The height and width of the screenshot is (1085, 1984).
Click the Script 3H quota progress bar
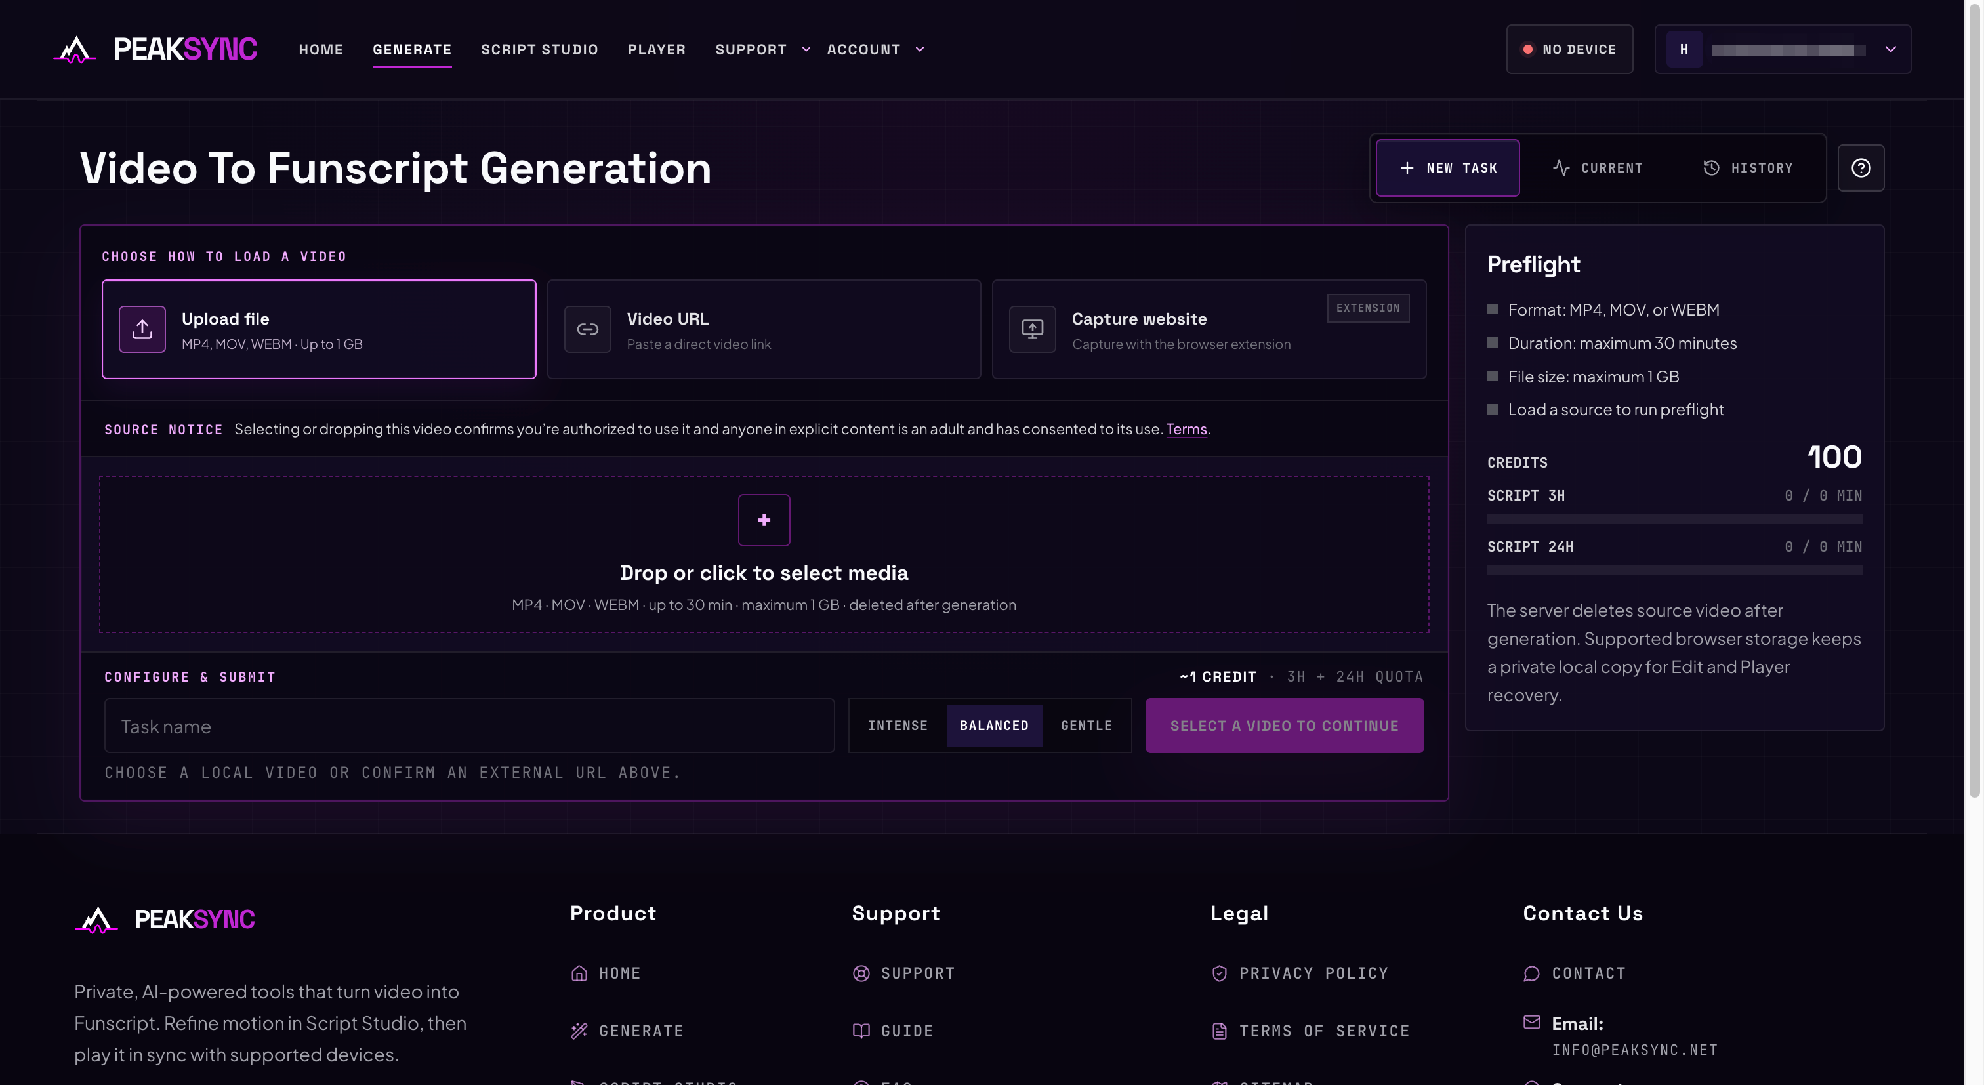coord(1674,519)
